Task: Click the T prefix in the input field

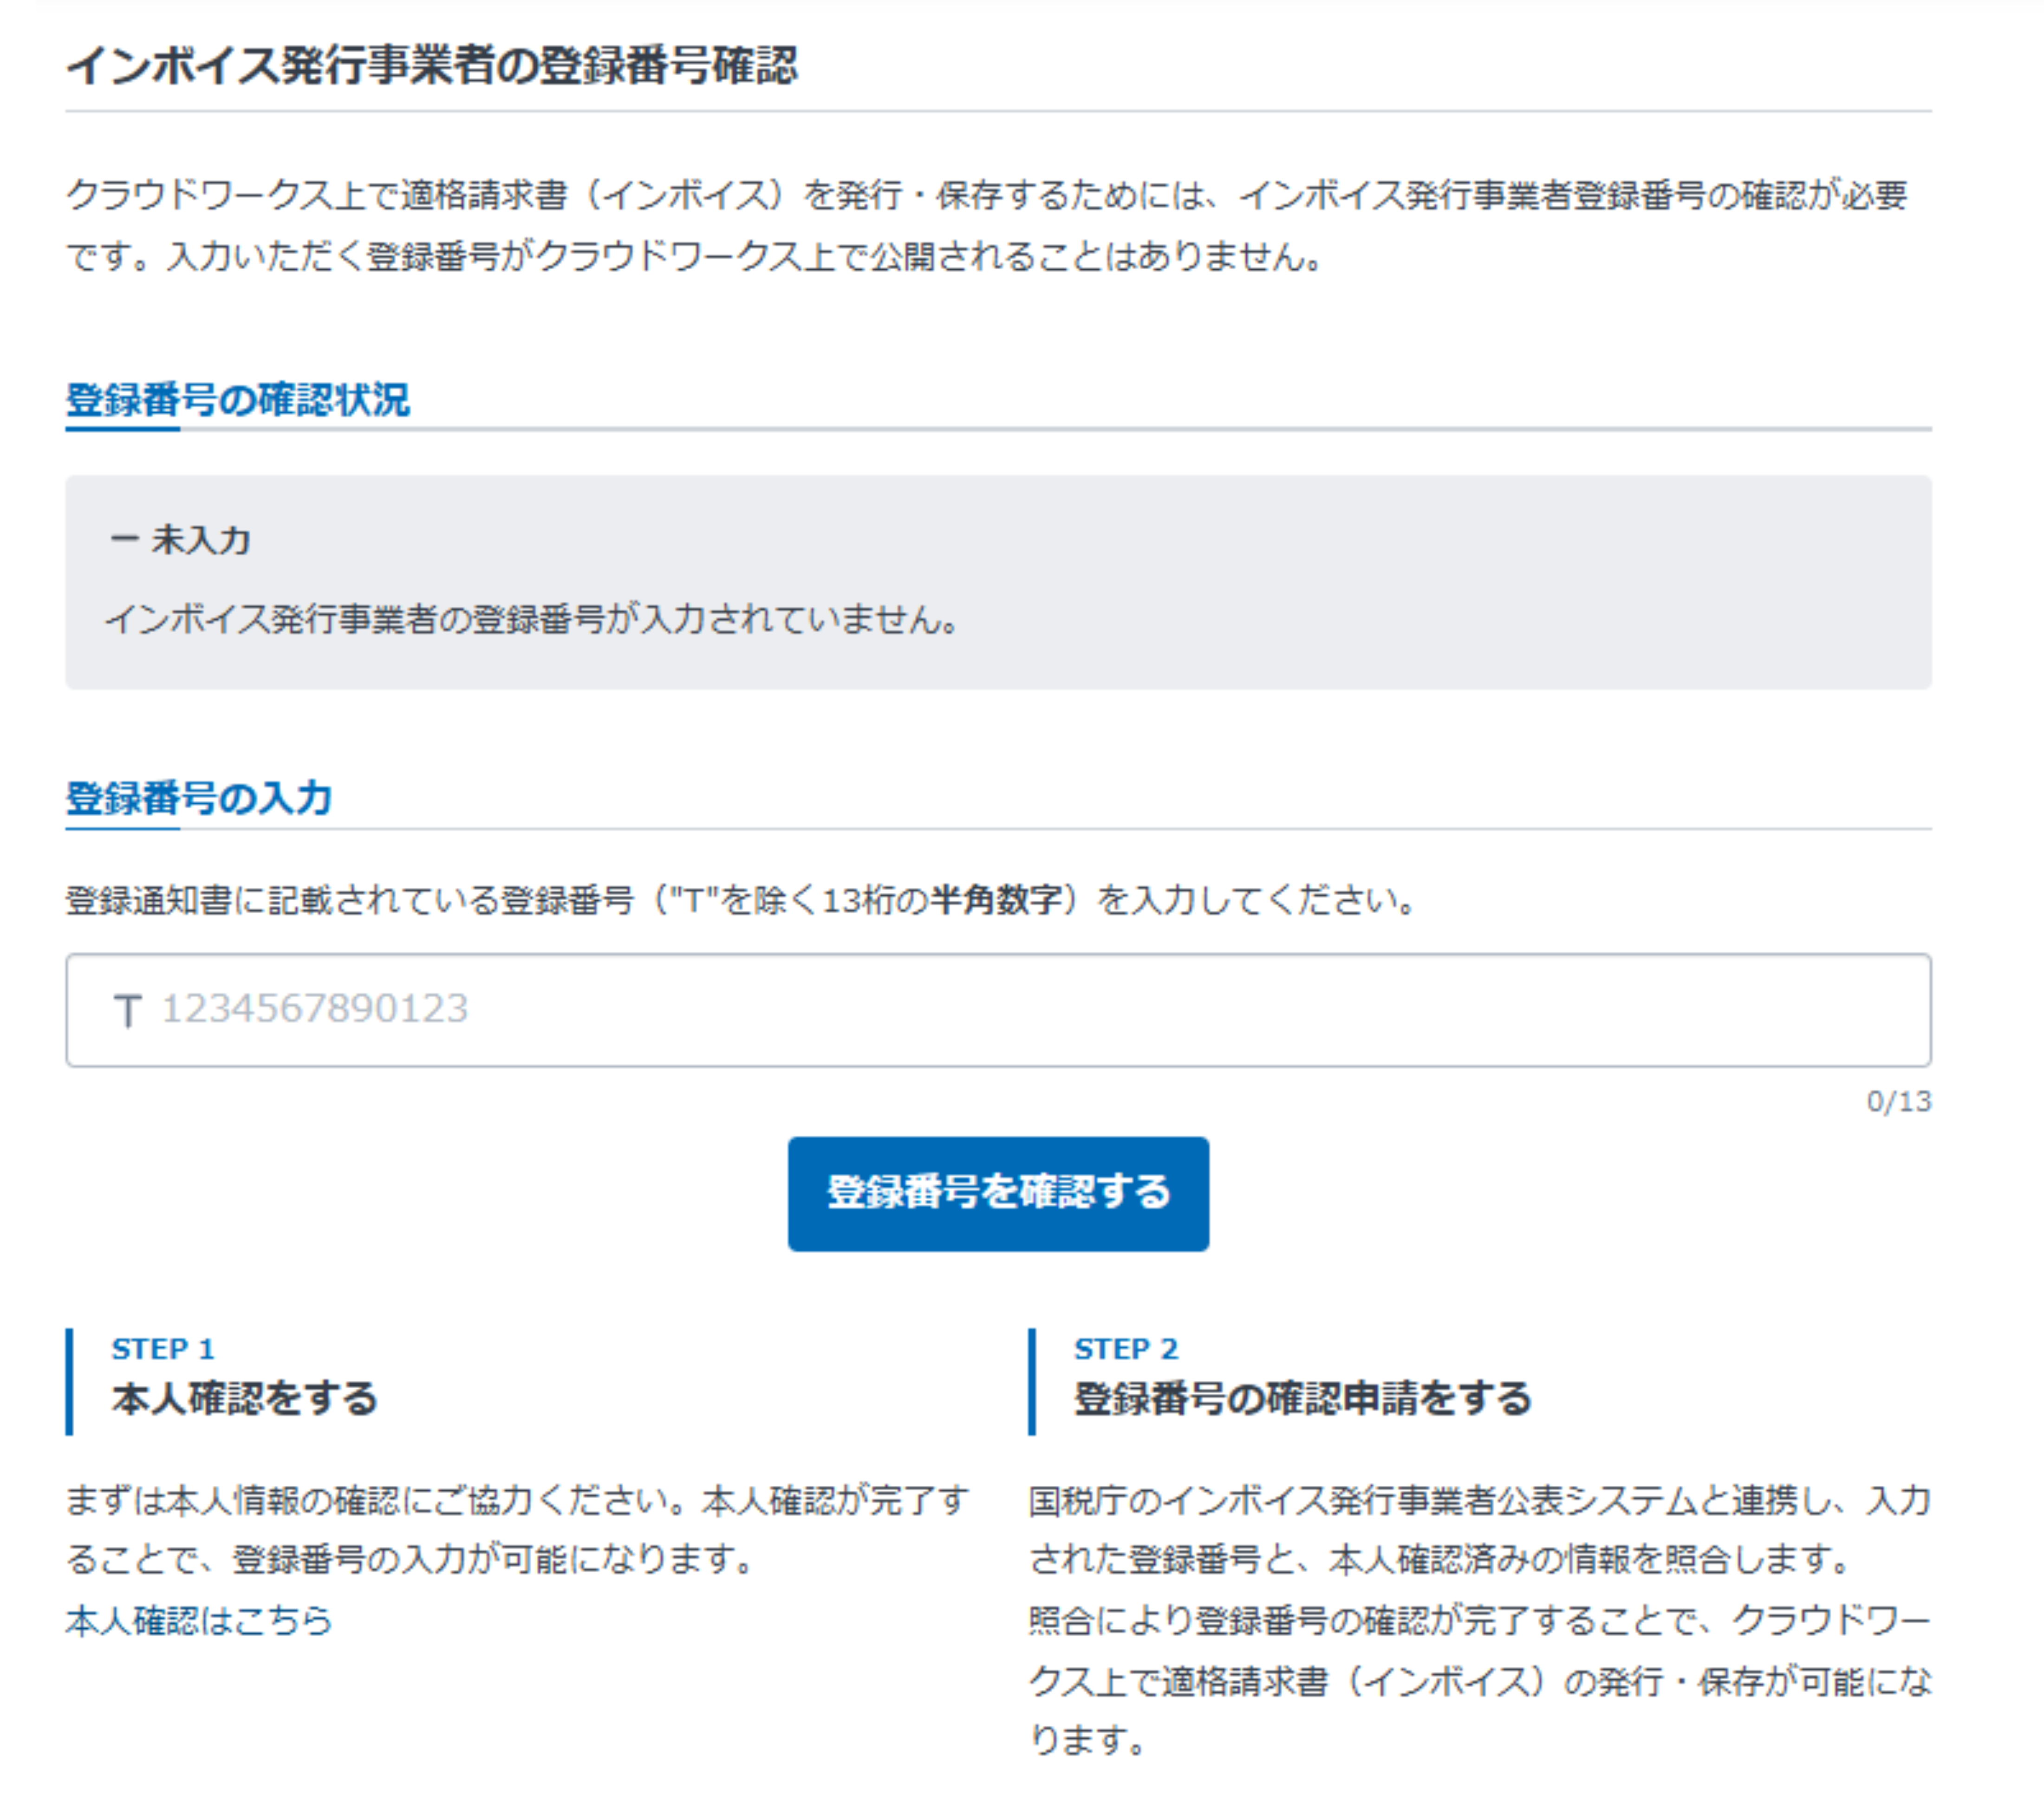Action: [127, 1010]
